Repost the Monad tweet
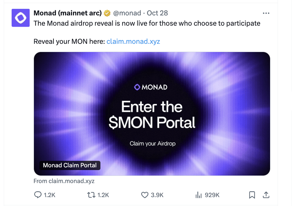292x206 pixels. pyautogui.click(x=91, y=195)
